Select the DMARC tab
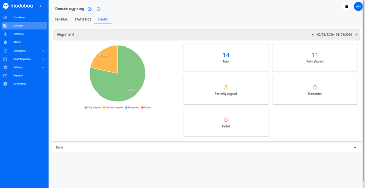The height and width of the screenshot is (188, 365). pyautogui.click(x=103, y=20)
